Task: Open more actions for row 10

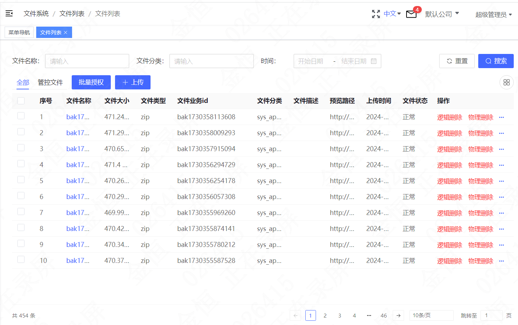Action: pyautogui.click(x=501, y=261)
